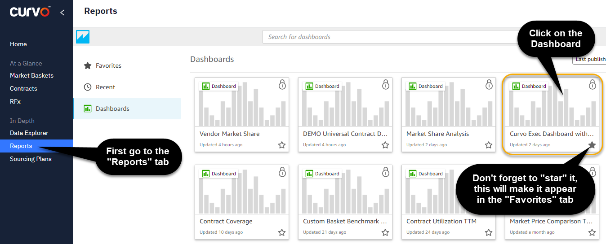The width and height of the screenshot is (606, 244).
Task: Click lock icon on Curvo Exec Dashboard card
Action: [593, 84]
